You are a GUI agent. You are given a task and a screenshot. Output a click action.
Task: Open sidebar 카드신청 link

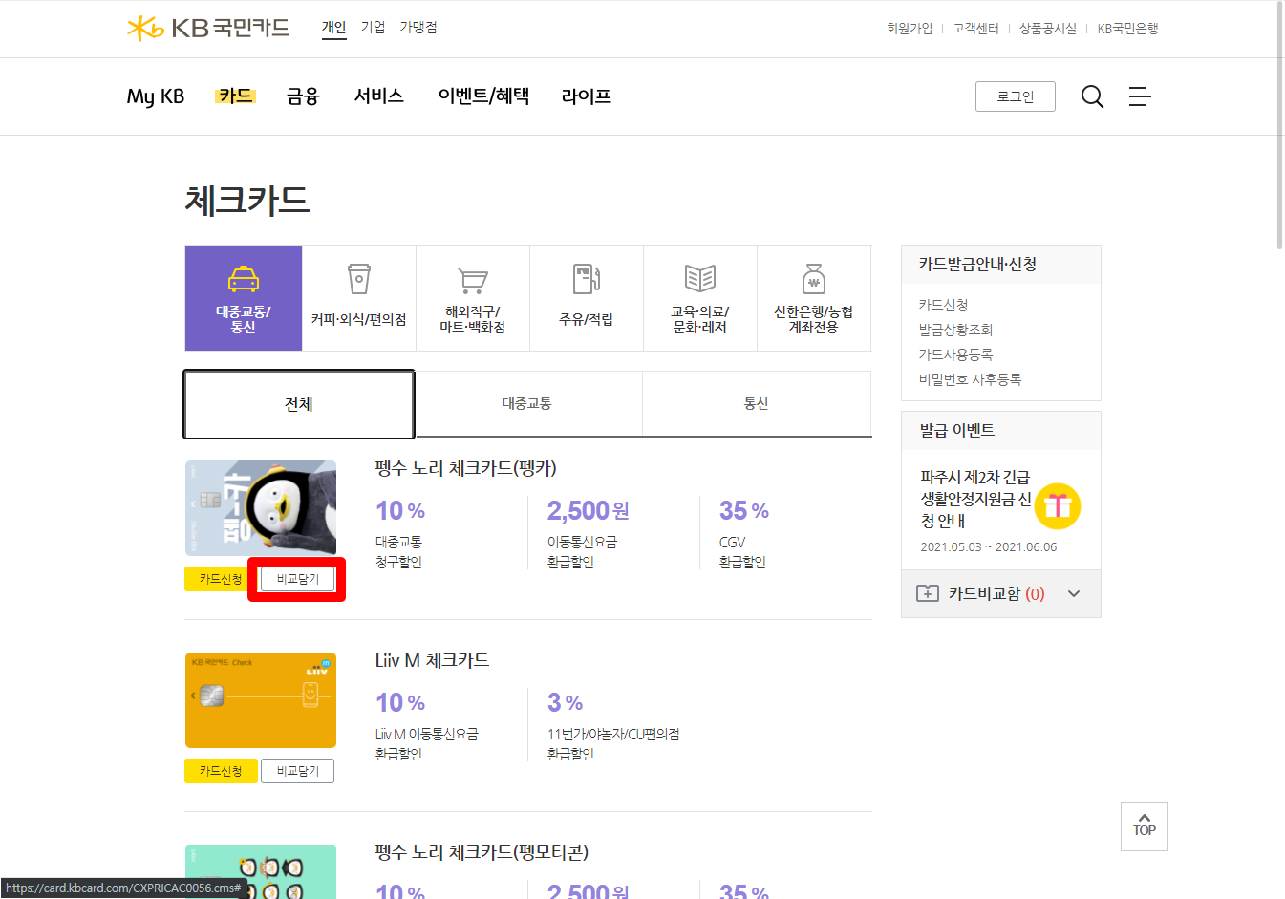[x=944, y=305]
